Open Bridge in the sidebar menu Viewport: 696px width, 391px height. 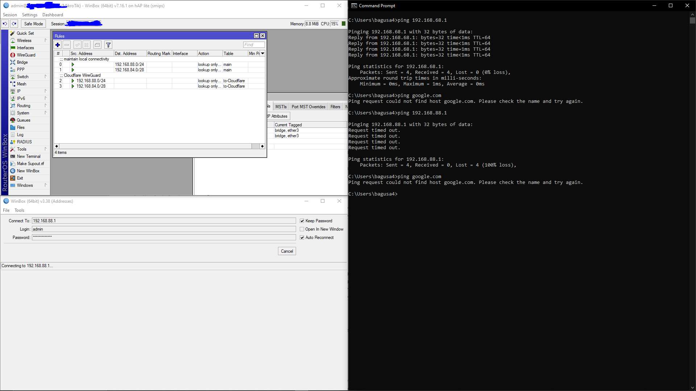(22, 62)
